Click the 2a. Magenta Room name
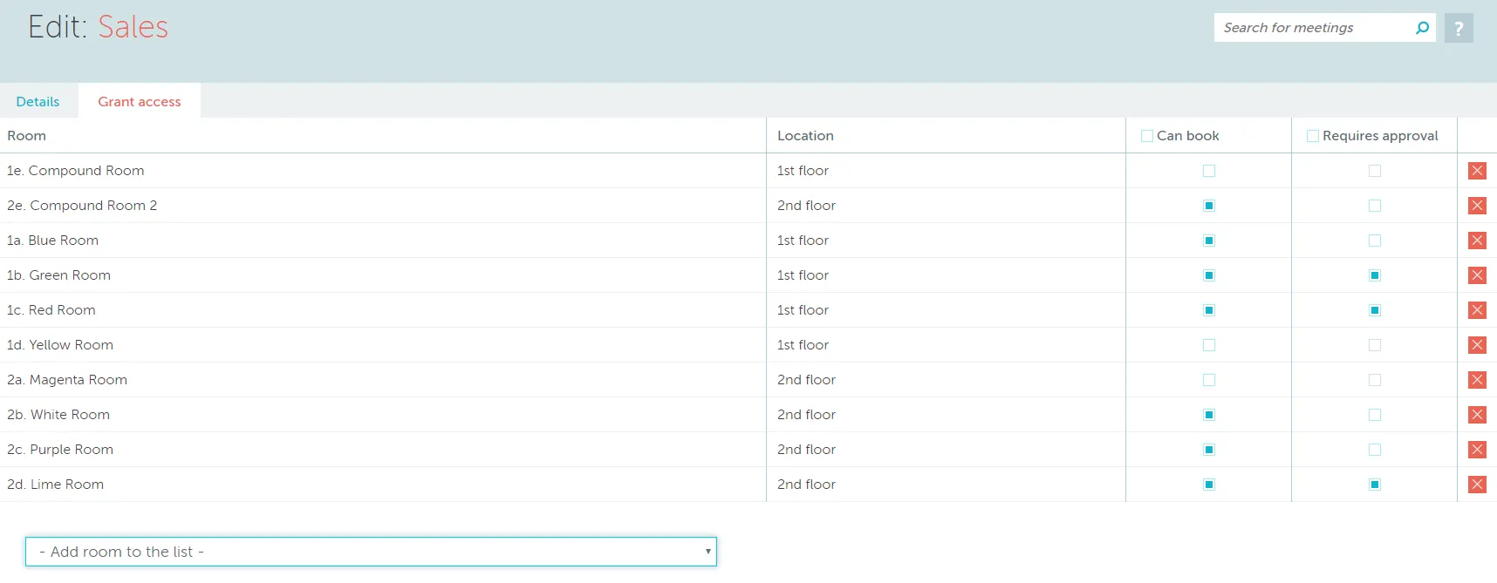Viewport: 1497px width, 583px height. click(x=67, y=380)
